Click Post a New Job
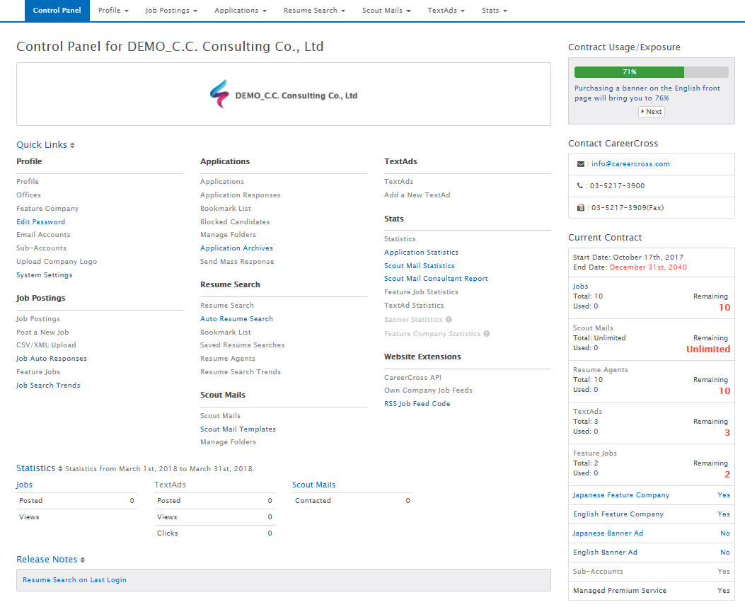 [42, 332]
